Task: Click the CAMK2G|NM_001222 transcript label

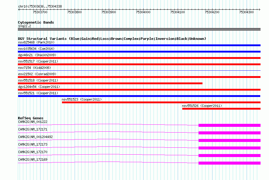Action: (33, 122)
